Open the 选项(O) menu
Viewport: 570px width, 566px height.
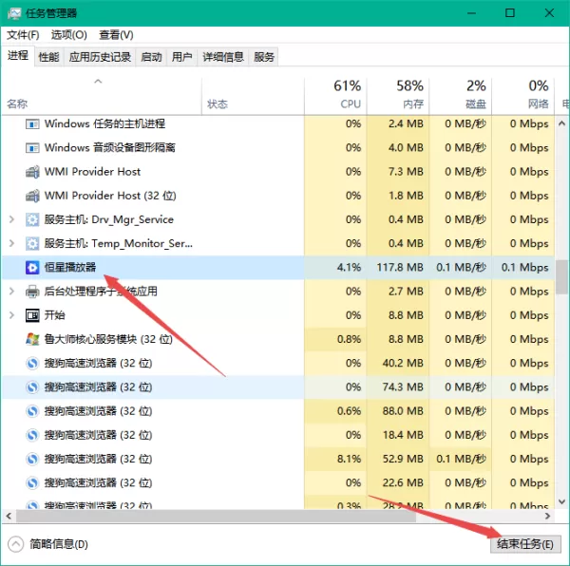(x=68, y=35)
